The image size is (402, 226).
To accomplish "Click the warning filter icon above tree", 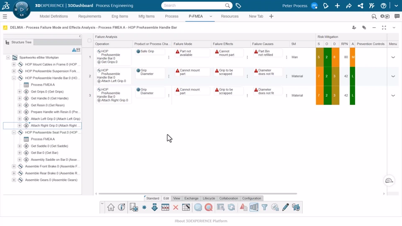I will click(74, 50).
